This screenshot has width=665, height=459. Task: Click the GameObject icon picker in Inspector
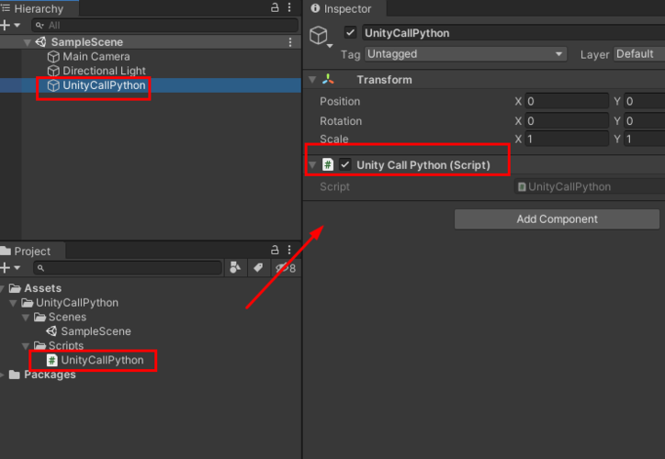pyautogui.click(x=321, y=37)
